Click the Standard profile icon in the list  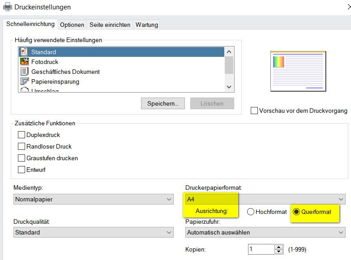point(24,52)
